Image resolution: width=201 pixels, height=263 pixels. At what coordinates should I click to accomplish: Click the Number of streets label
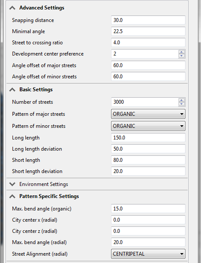pos(33,102)
